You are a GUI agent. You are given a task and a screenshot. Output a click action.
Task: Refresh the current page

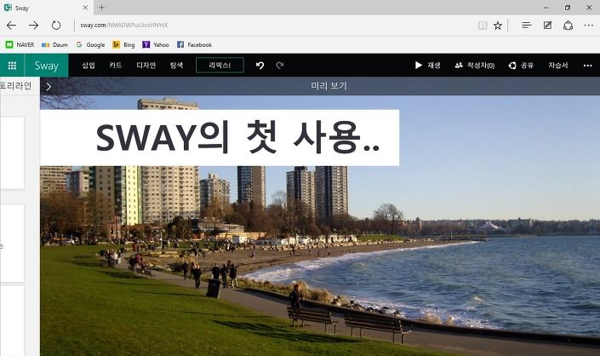coord(56,26)
